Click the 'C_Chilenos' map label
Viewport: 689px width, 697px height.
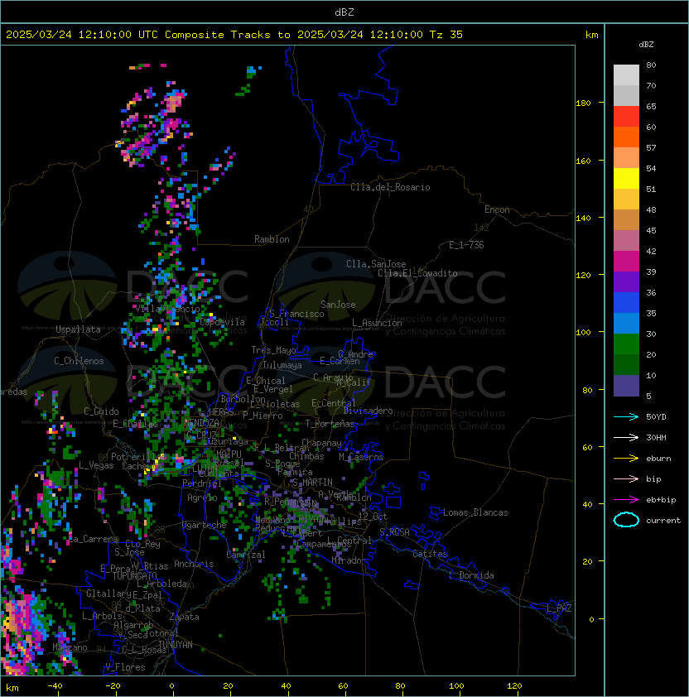(x=79, y=361)
